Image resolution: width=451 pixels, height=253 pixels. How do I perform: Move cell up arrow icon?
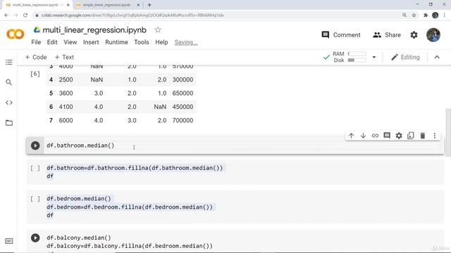pos(351,136)
